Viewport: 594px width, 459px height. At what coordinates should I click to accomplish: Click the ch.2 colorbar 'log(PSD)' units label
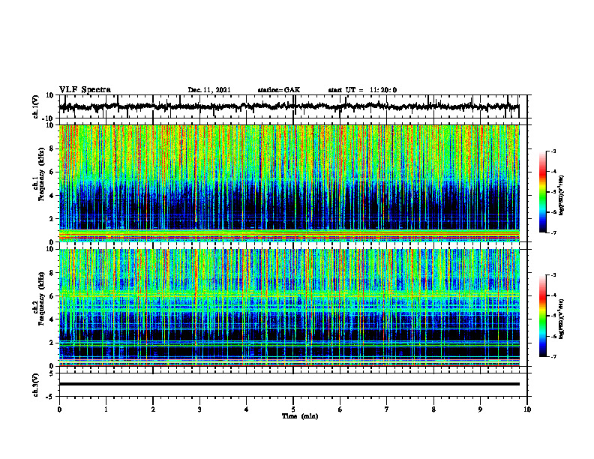pyautogui.click(x=561, y=319)
